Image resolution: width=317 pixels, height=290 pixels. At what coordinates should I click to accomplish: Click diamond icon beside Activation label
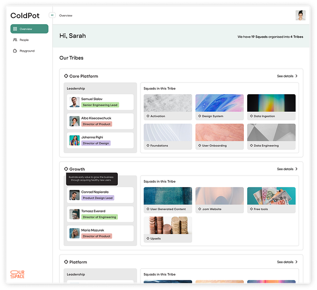click(148, 116)
